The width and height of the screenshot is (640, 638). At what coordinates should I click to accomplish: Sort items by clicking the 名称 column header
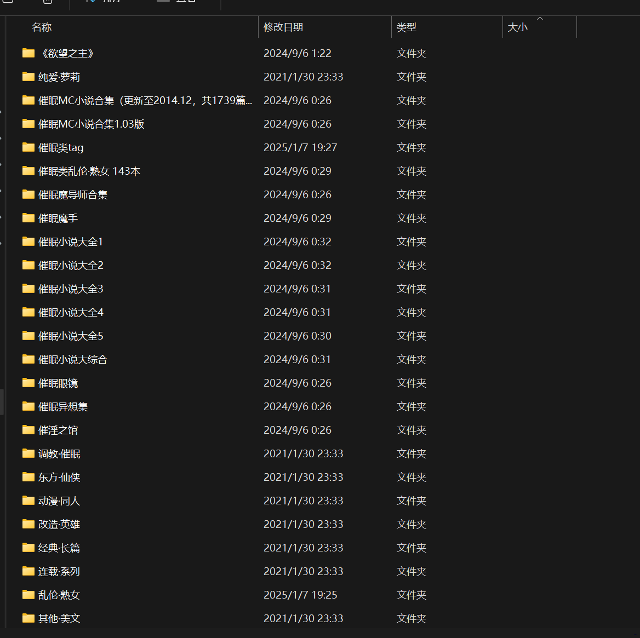pyautogui.click(x=42, y=27)
